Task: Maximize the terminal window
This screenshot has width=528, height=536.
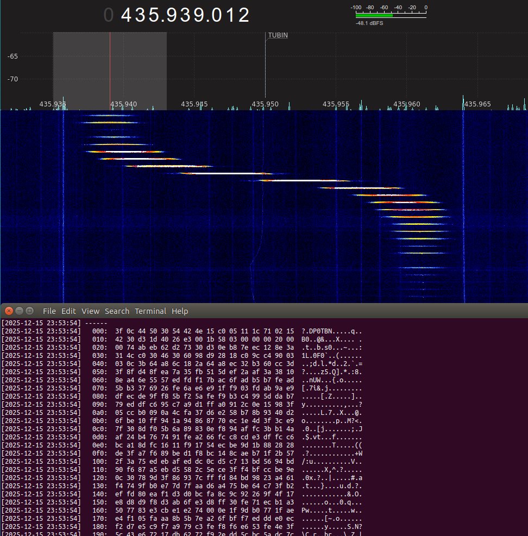Action: (x=30, y=311)
